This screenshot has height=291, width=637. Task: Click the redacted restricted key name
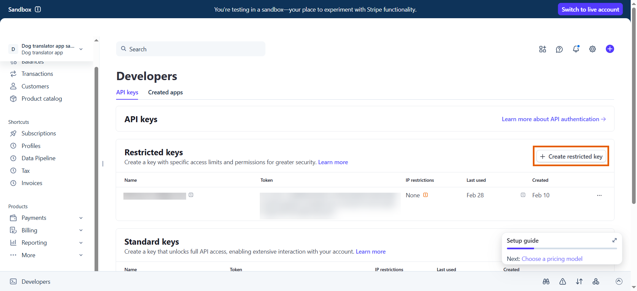click(155, 196)
